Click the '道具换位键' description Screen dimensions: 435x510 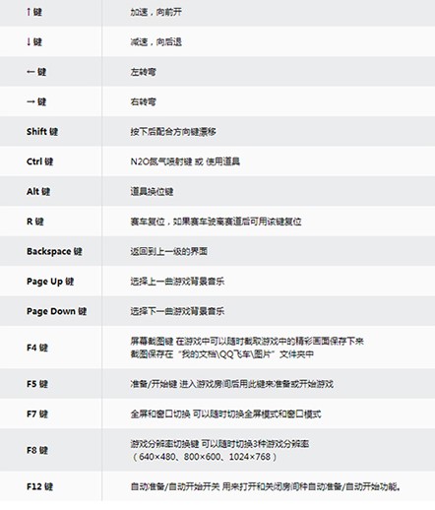pos(152,191)
